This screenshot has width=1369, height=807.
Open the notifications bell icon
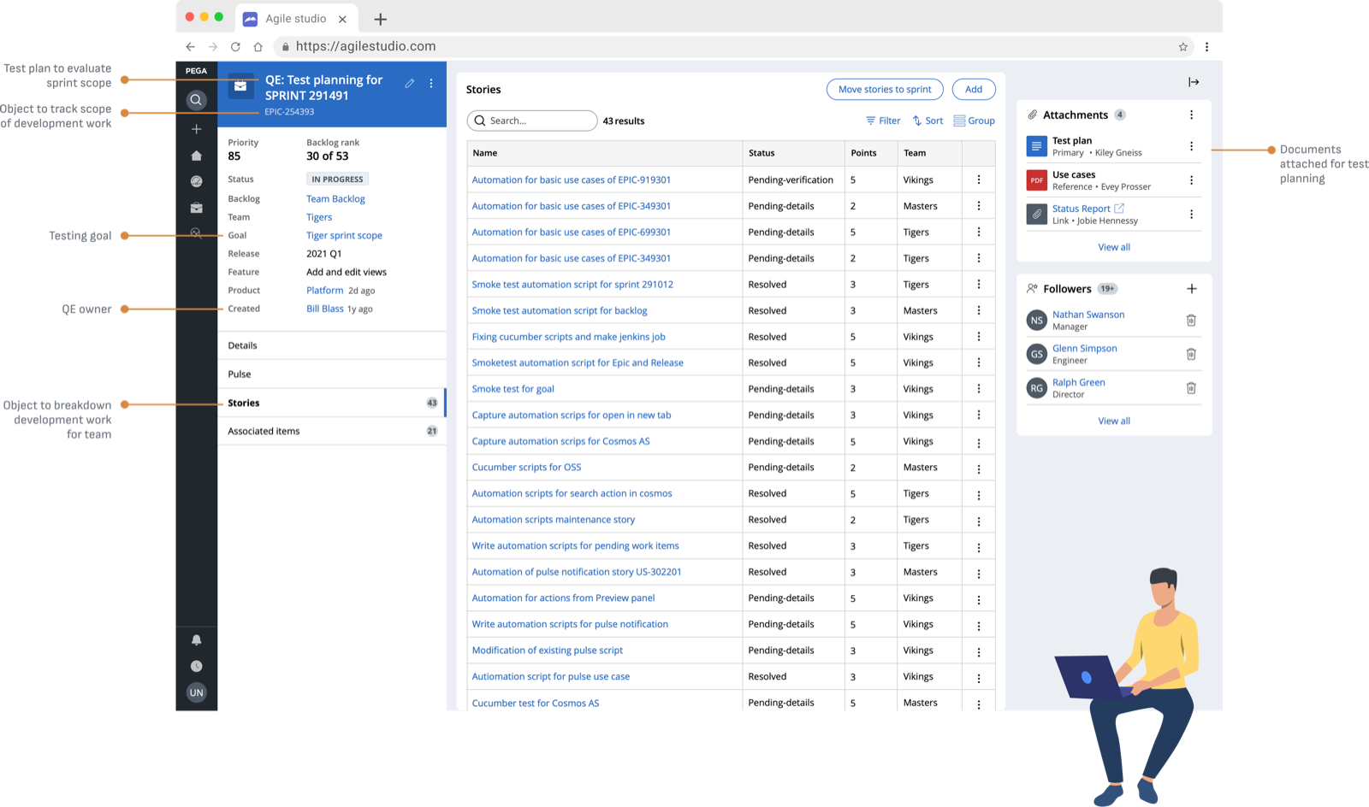coord(196,640)
